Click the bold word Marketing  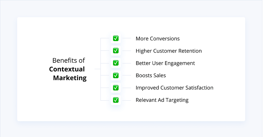[70, 78]
